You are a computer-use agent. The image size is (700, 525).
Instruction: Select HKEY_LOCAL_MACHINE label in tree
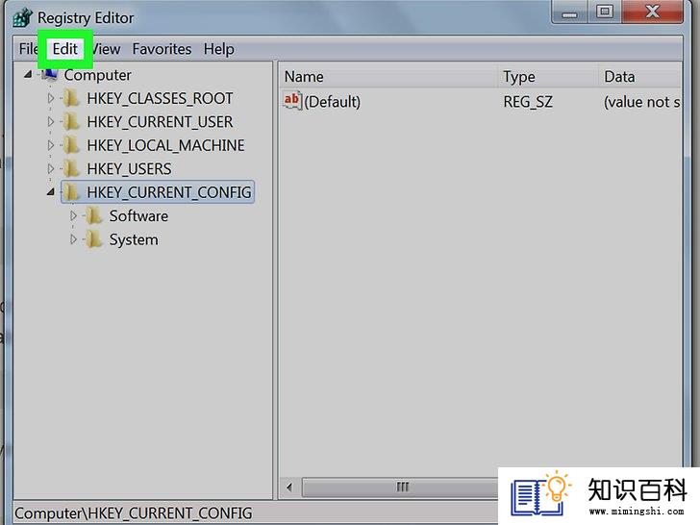click(x=165, y=145)
